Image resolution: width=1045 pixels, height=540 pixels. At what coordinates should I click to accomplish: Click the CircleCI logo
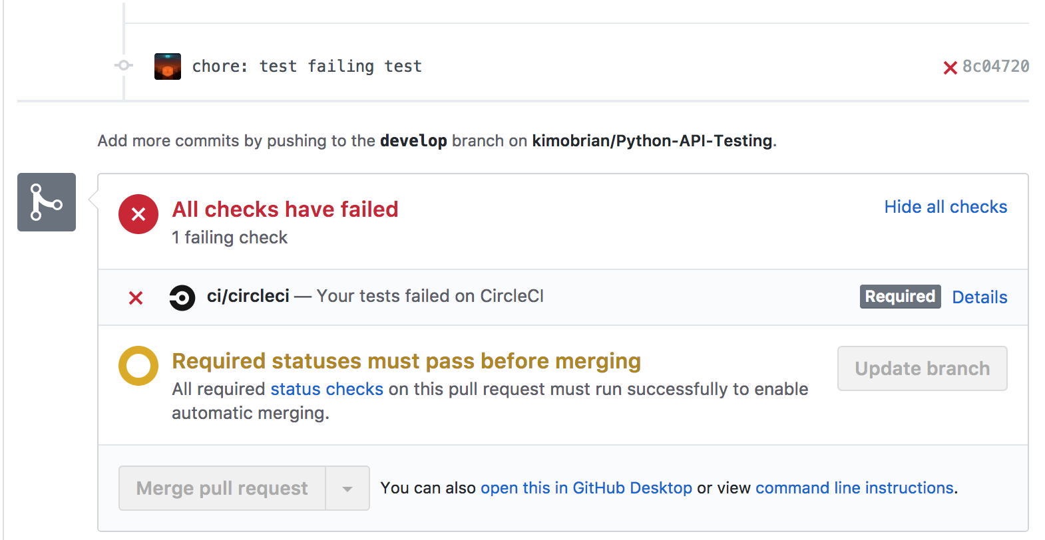182,297
